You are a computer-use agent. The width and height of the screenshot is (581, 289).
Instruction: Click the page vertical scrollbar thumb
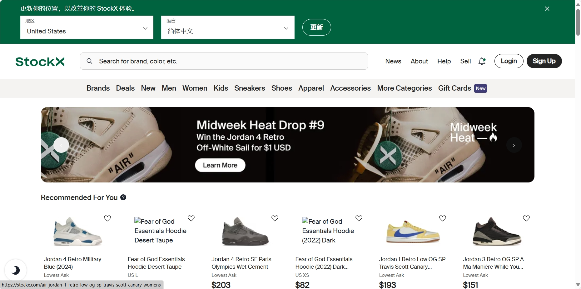(578, 22)
